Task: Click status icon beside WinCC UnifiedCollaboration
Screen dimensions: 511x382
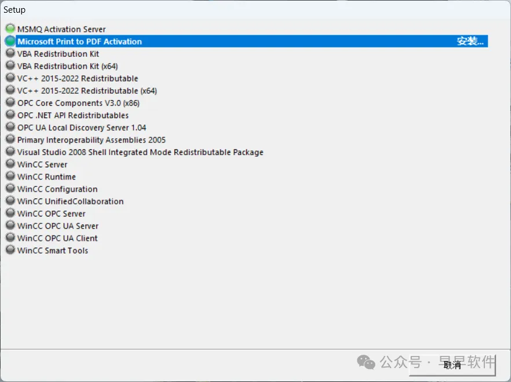Action: click(x=10, y=201)
